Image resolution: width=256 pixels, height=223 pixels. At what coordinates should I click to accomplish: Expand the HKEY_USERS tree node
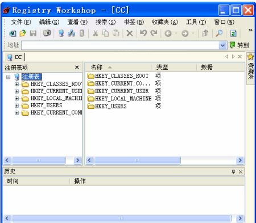(x=16, y=106)
